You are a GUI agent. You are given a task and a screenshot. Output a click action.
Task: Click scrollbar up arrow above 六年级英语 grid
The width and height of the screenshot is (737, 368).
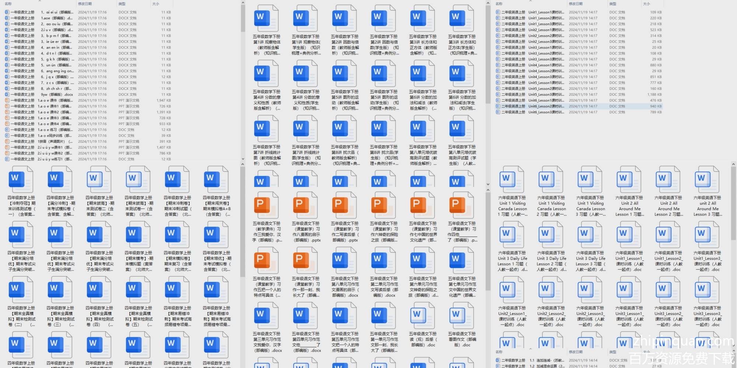pyautogui.click(x=733, y=164)
